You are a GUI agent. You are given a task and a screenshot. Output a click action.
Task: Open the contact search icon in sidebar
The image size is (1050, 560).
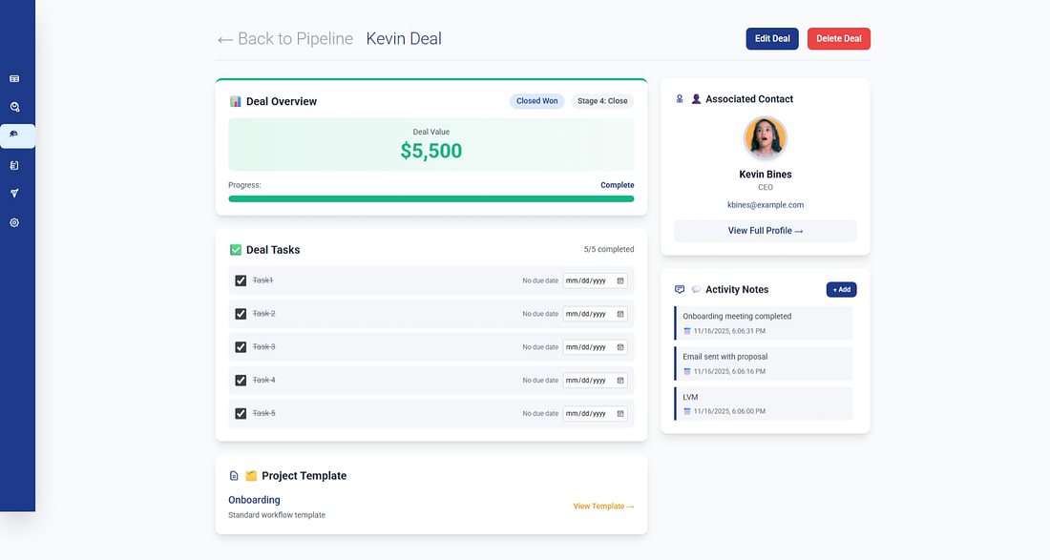tap(14, 107)
